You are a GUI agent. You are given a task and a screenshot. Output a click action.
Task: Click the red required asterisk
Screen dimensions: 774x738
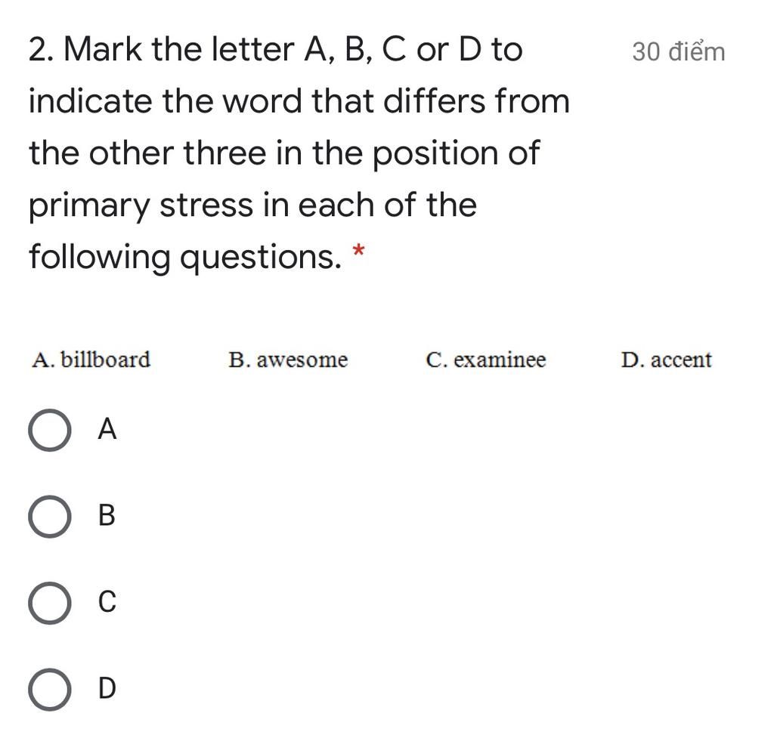pos(358,251)
